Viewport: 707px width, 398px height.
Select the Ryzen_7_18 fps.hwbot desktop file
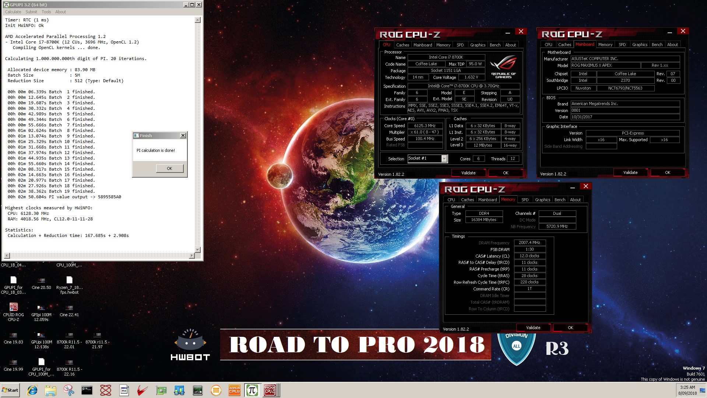pyautogui.click(x=69, y=285)
